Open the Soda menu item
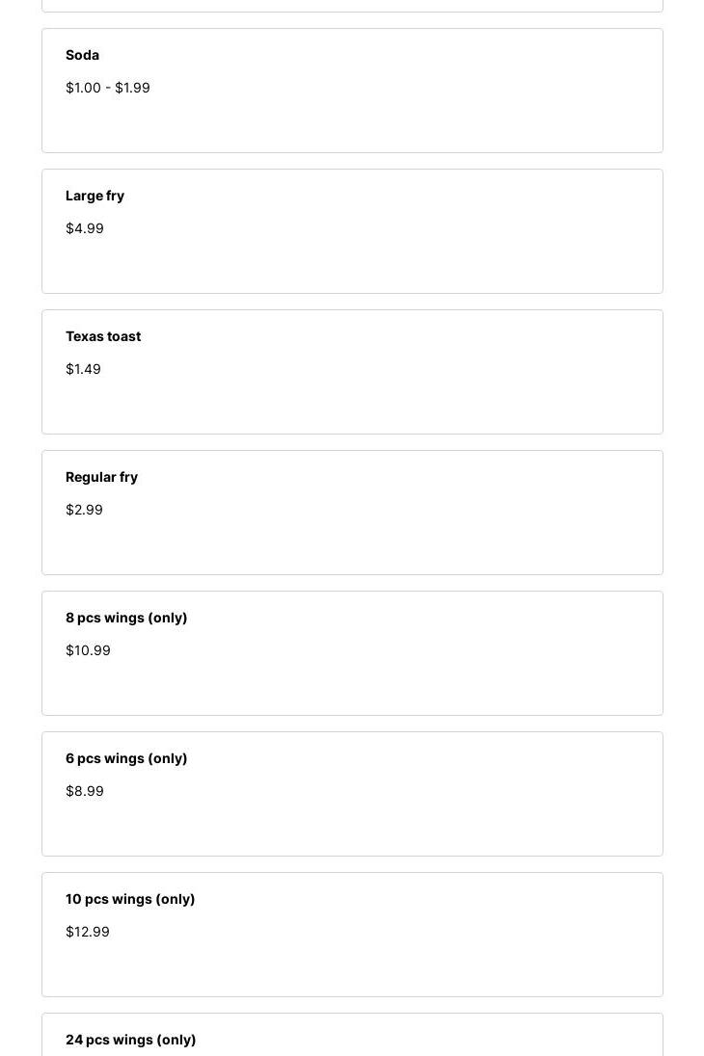 (82, 55)
